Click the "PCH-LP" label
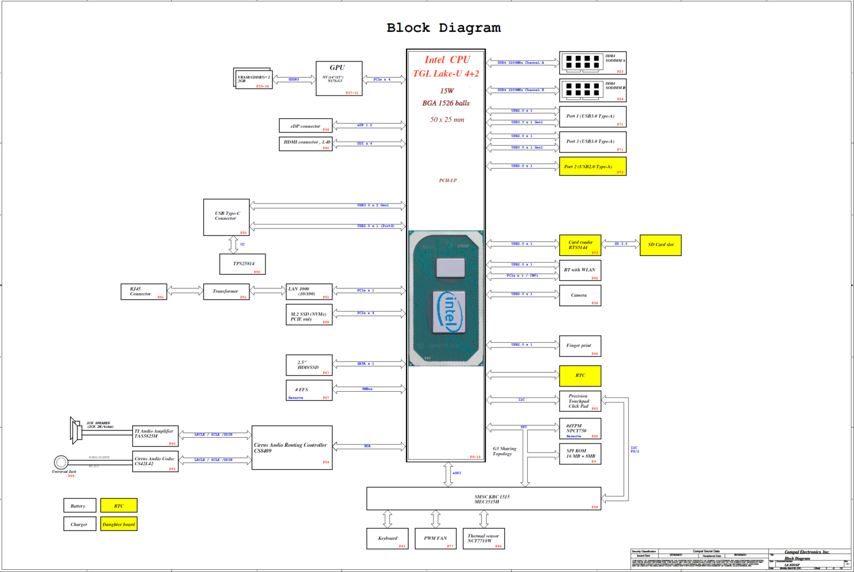This screenshot has height=572, width=854. (x=447, y=180)
